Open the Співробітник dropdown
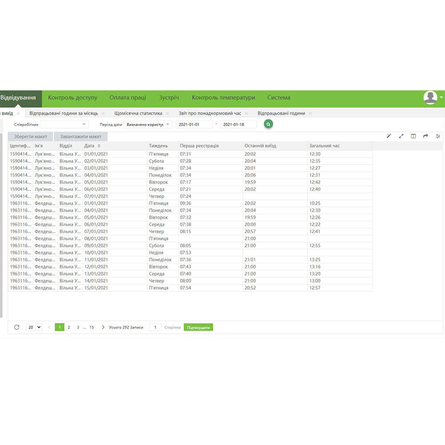445x445 pixels. click(65, 125)
